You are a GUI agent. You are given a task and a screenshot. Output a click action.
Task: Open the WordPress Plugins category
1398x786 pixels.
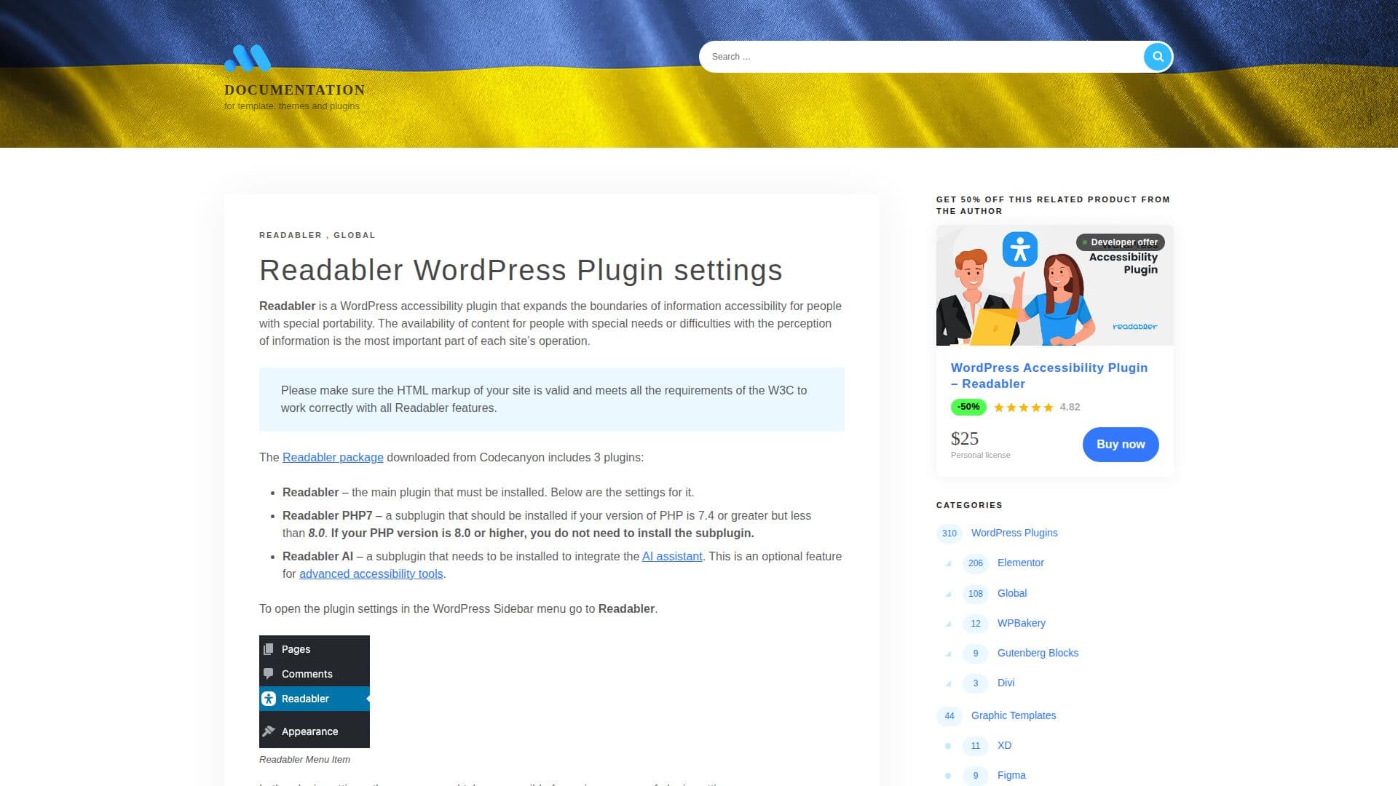(x=1014, y=533)
